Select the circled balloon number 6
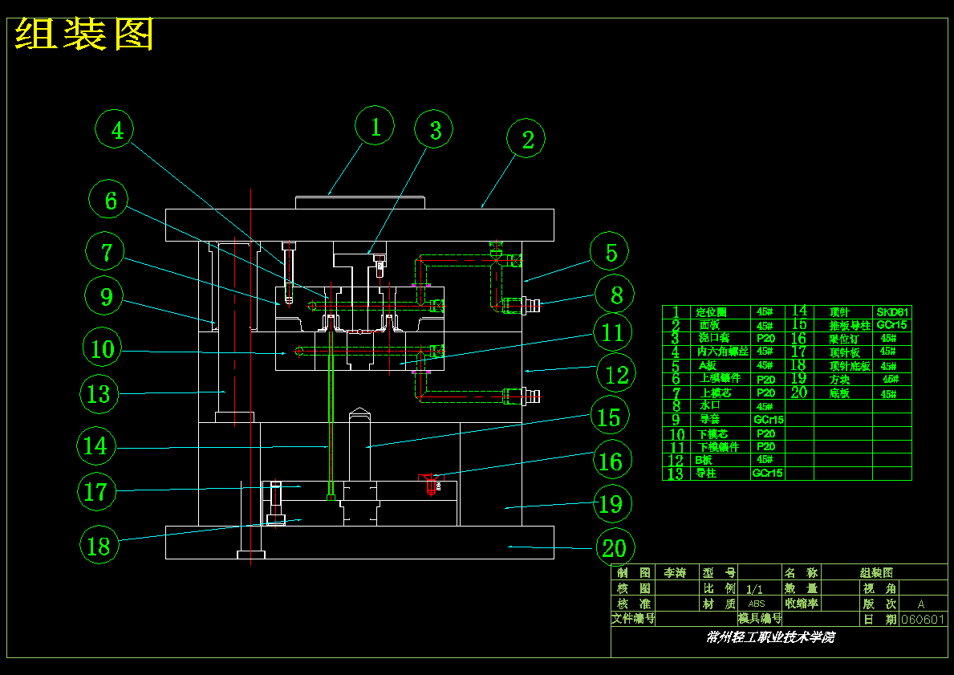This screenshot has height=675, width=954. (x=109, y=199)
